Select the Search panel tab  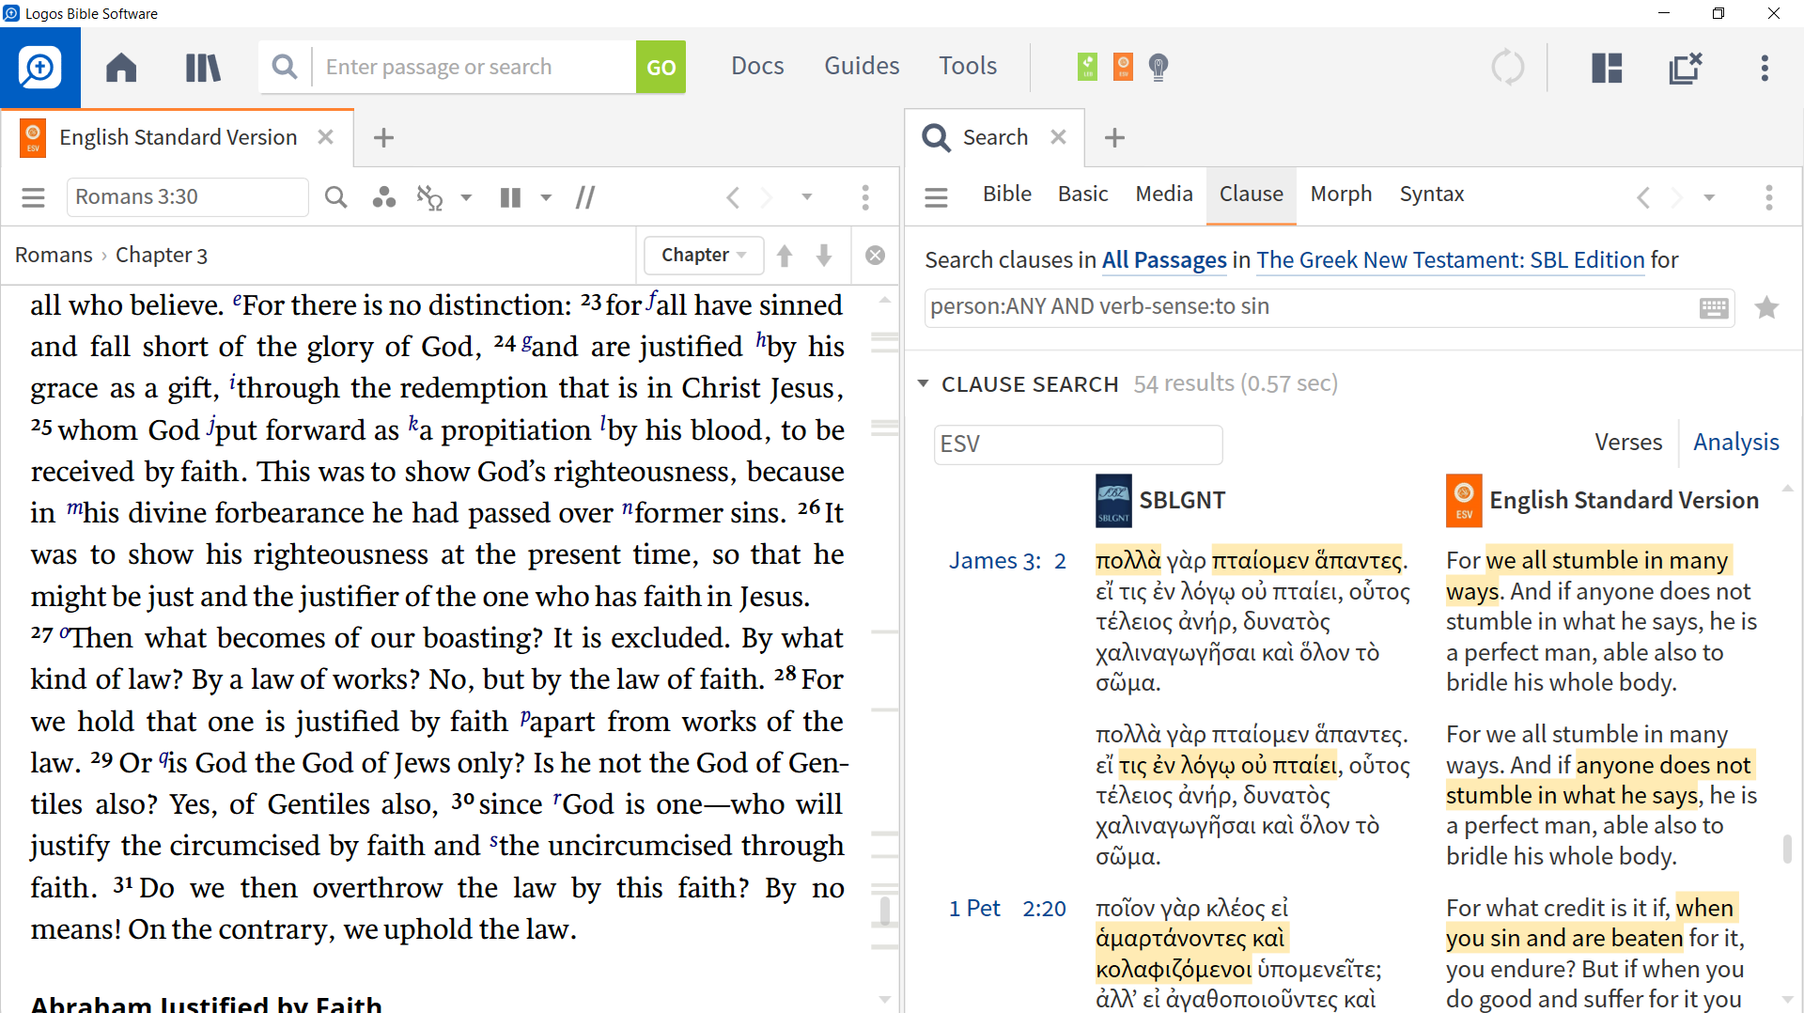995,138
